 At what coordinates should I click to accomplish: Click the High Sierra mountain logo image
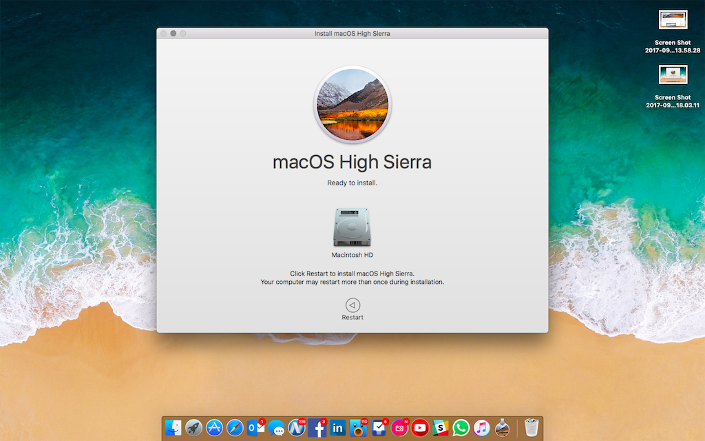point(352,104)
